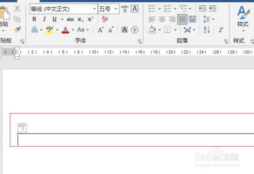The image size is (254, 174).
Task: Open the change case Aa menu
Action: point(83,30)
